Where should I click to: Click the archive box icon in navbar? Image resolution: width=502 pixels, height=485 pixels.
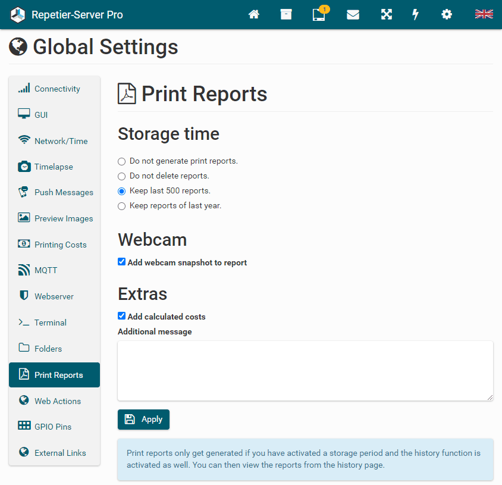point(286,14)
